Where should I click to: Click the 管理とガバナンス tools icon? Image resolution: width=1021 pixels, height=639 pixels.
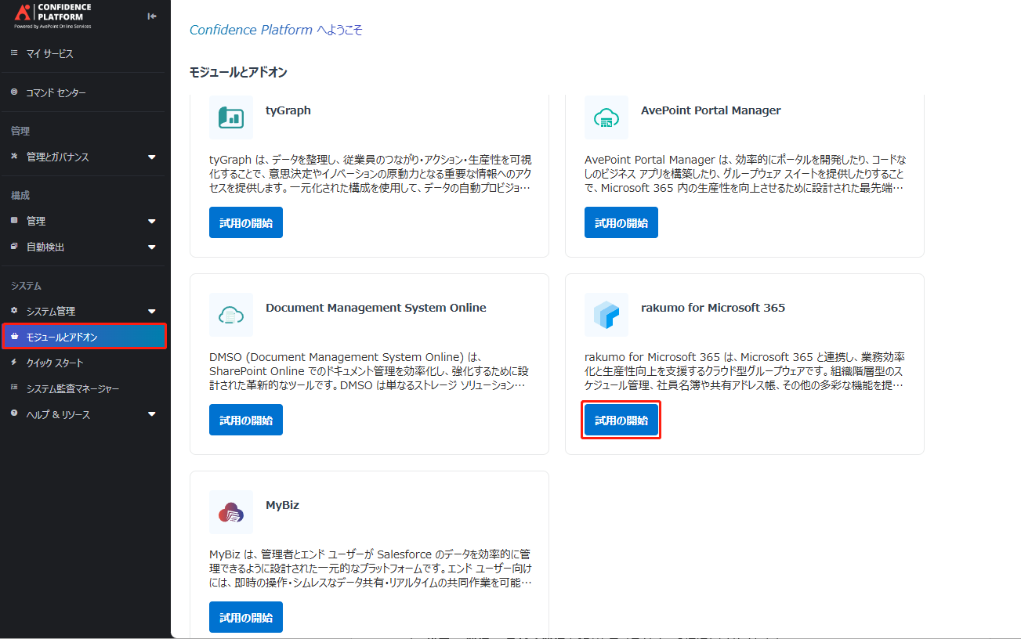tap(14, 157)
